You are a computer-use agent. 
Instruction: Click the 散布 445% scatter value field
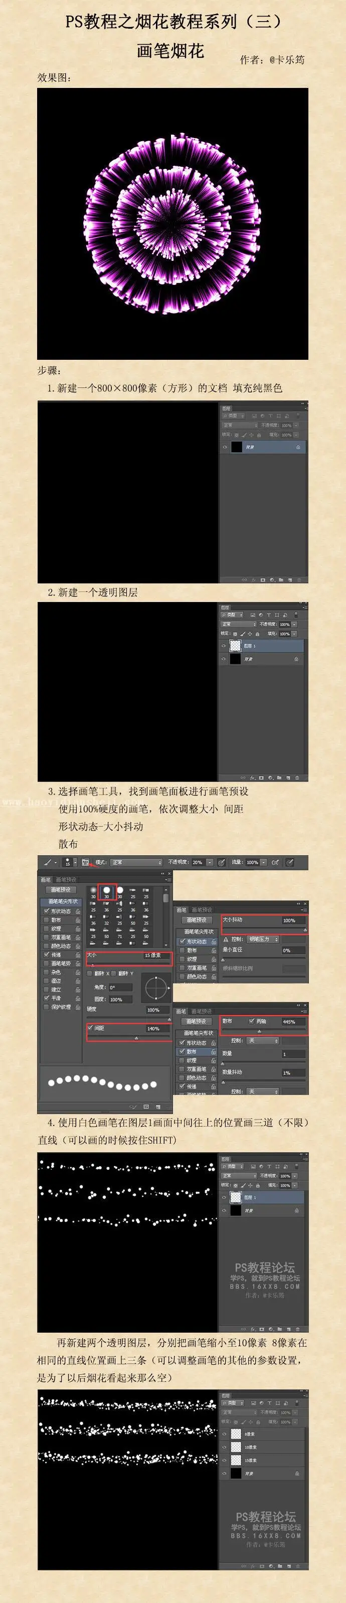[x=294, y=1022]
